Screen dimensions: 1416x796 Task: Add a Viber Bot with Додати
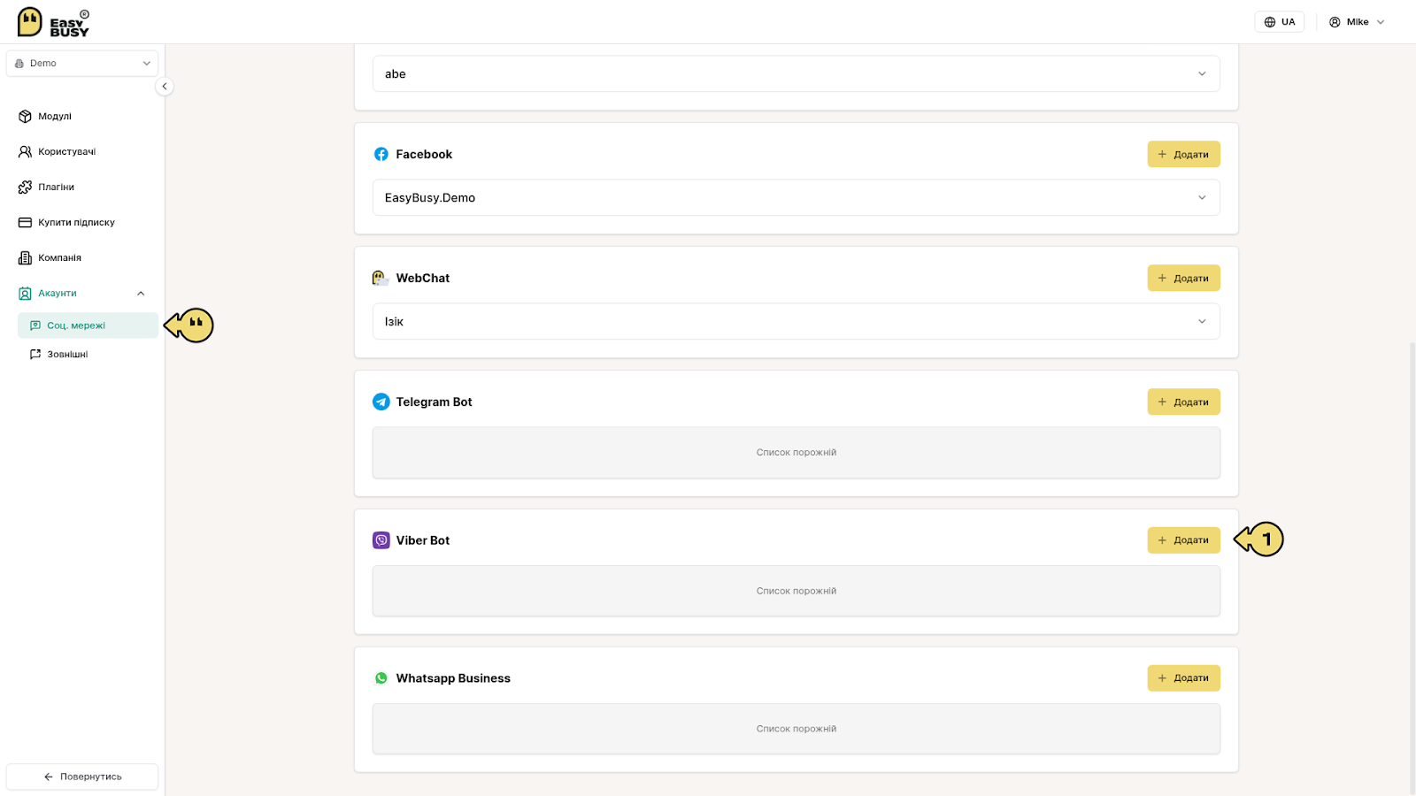[x=1184, y=540]
